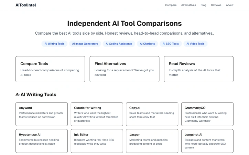Click the Independent AI Tool Comparisons heading

tap(124, 23)
